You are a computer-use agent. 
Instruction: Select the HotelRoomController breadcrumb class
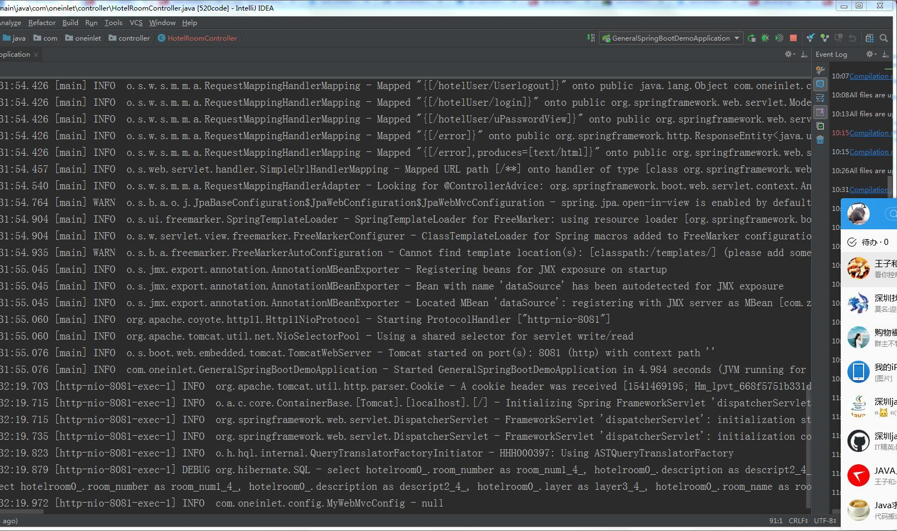click(197, 38)
